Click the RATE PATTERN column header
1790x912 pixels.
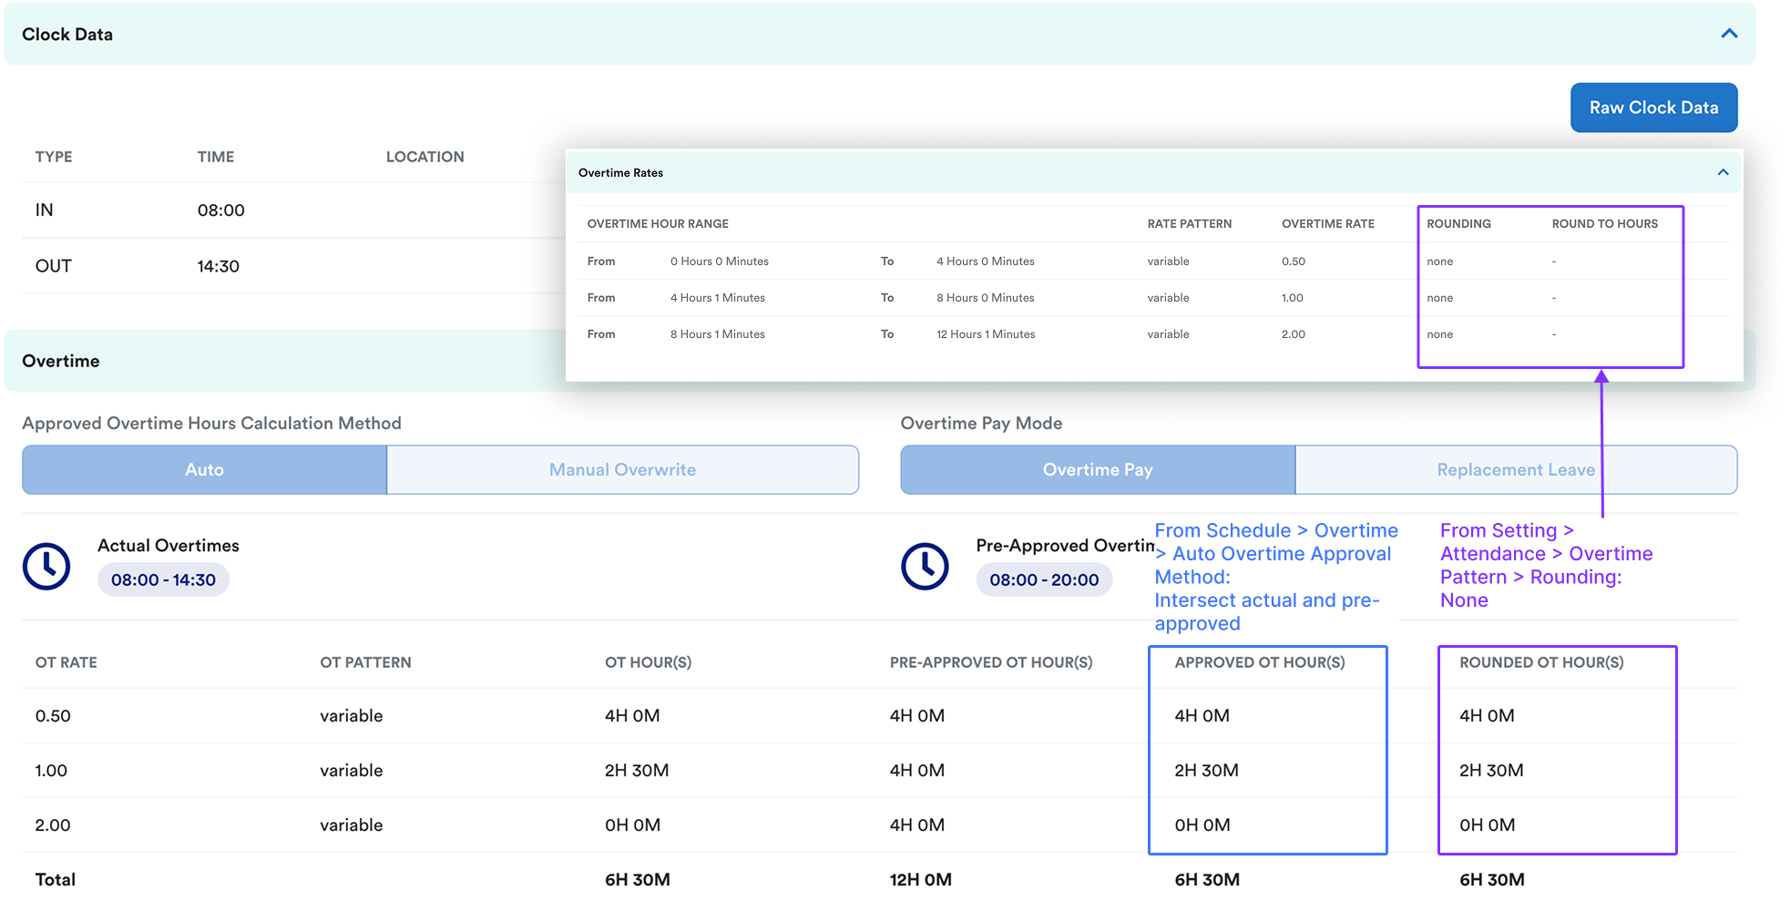[x=1190, y=223]
